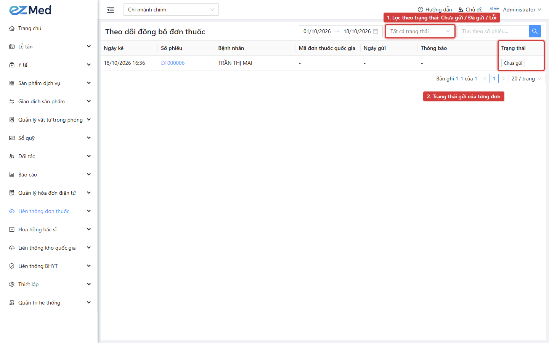Click the eZMed logo
This screenshot has width=549, height=343.
pyautogui.click(x=30, y=10)
